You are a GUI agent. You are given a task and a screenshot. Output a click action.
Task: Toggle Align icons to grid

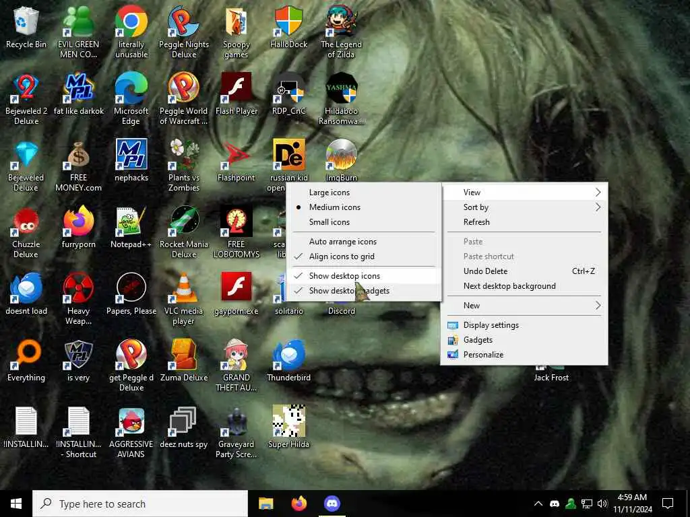click(x=364, y=256)
